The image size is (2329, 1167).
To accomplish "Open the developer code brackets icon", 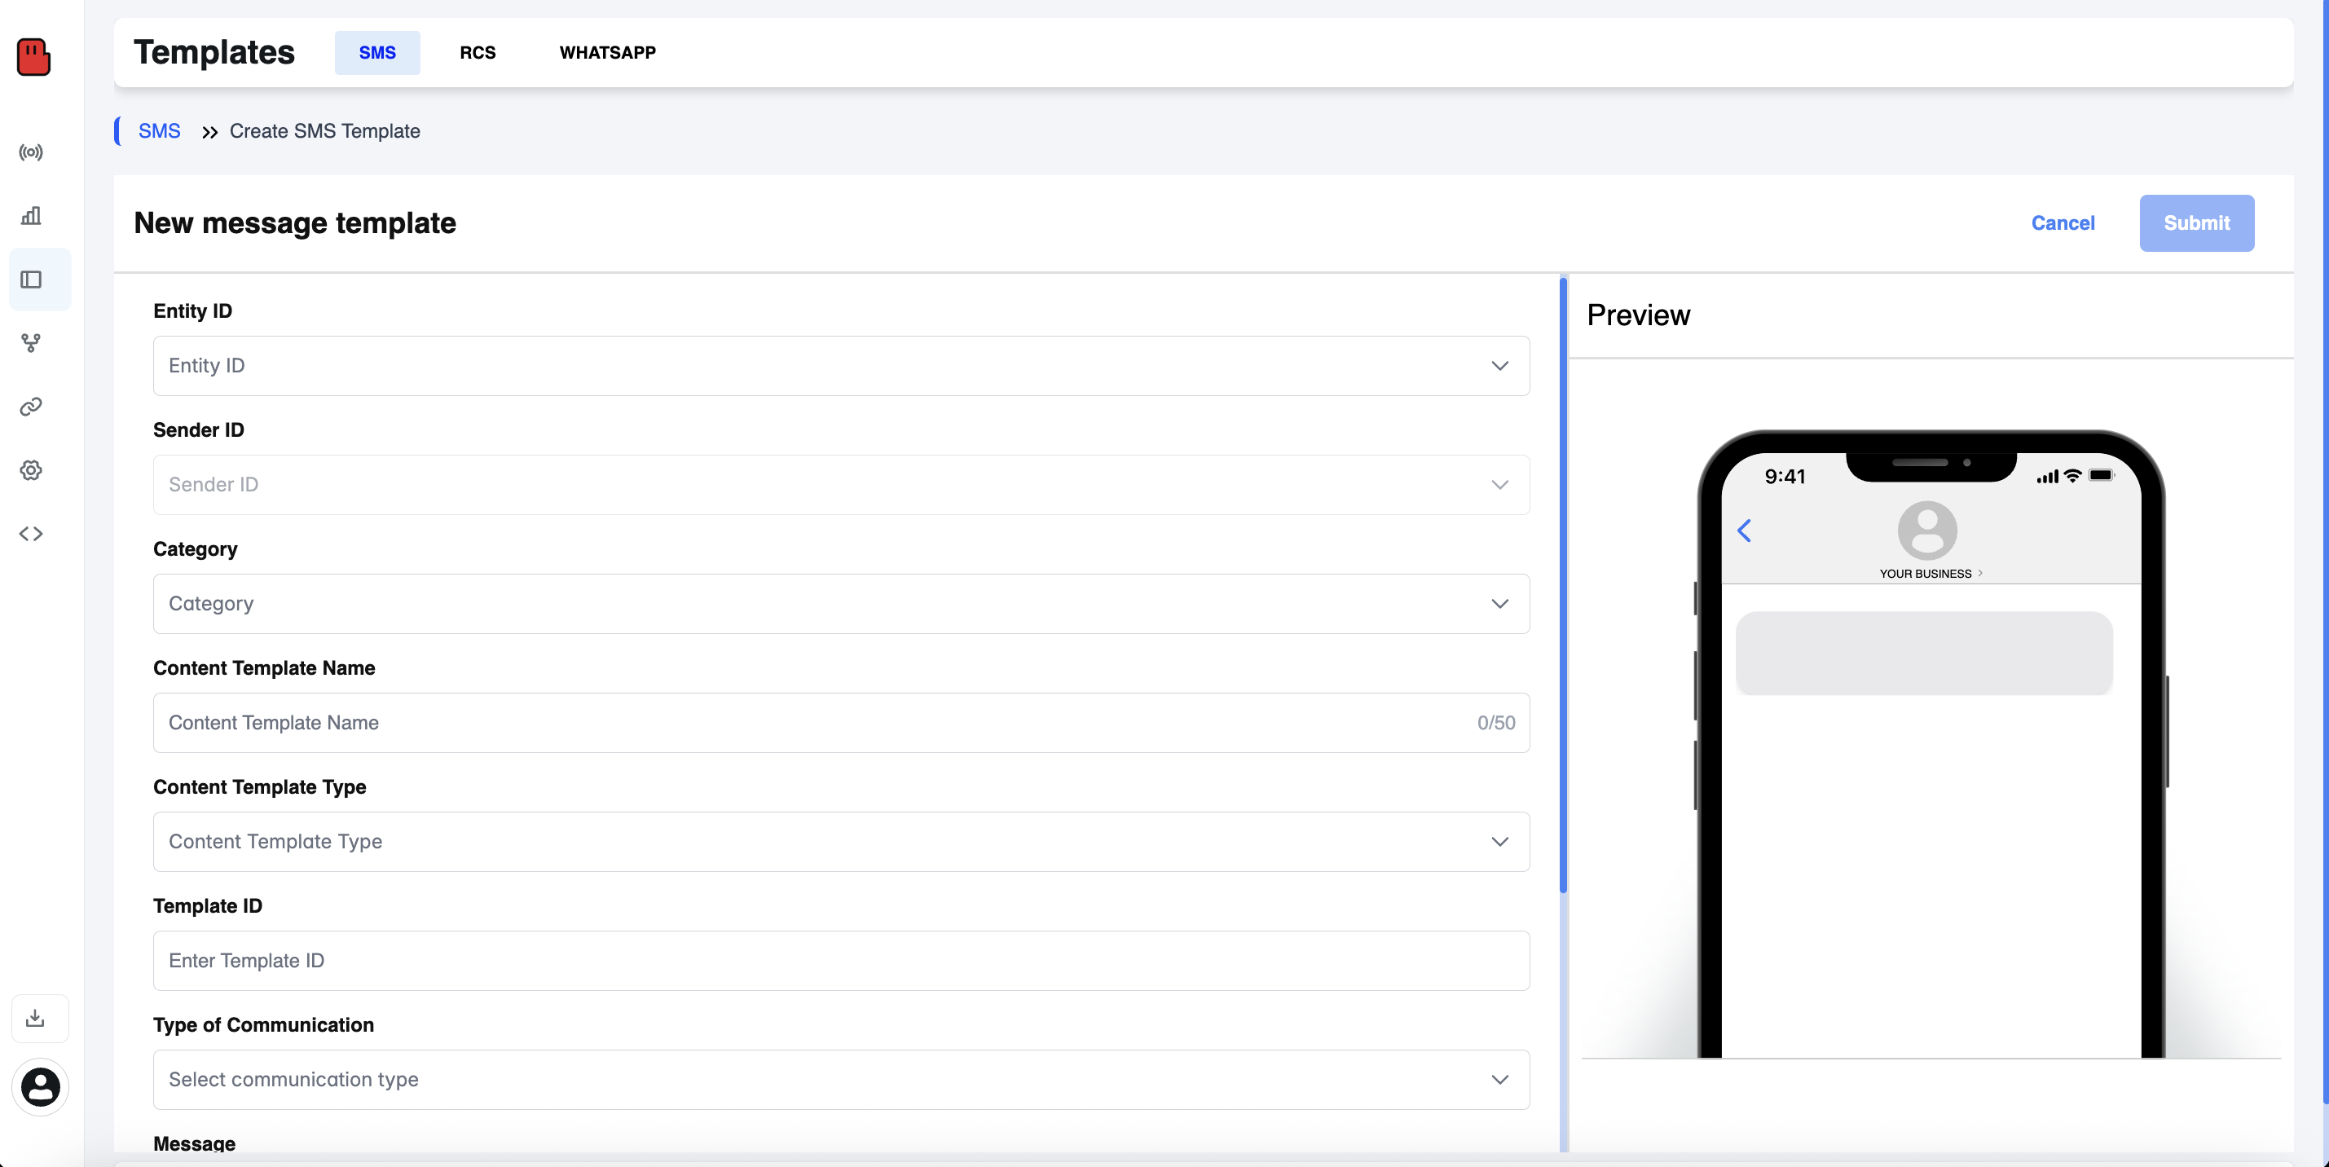I will 32,533.
